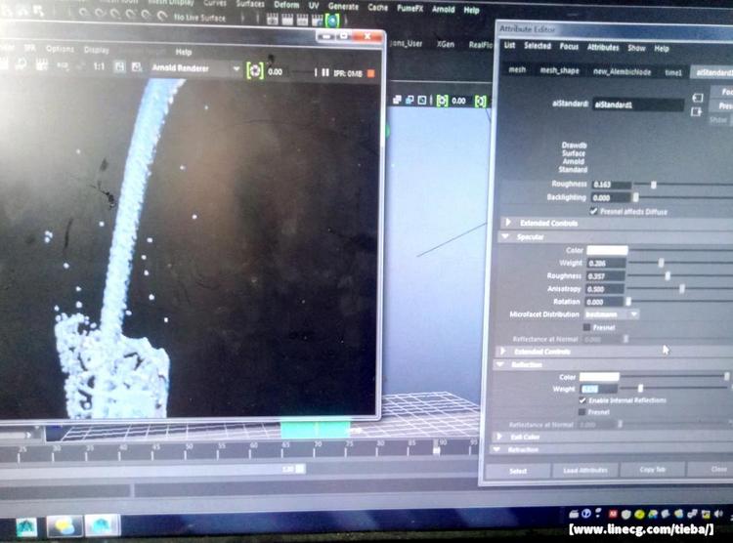Click the Load Attributes button
Image resolution: width=733 pixels, height=543 pixels.
(585, 470)
